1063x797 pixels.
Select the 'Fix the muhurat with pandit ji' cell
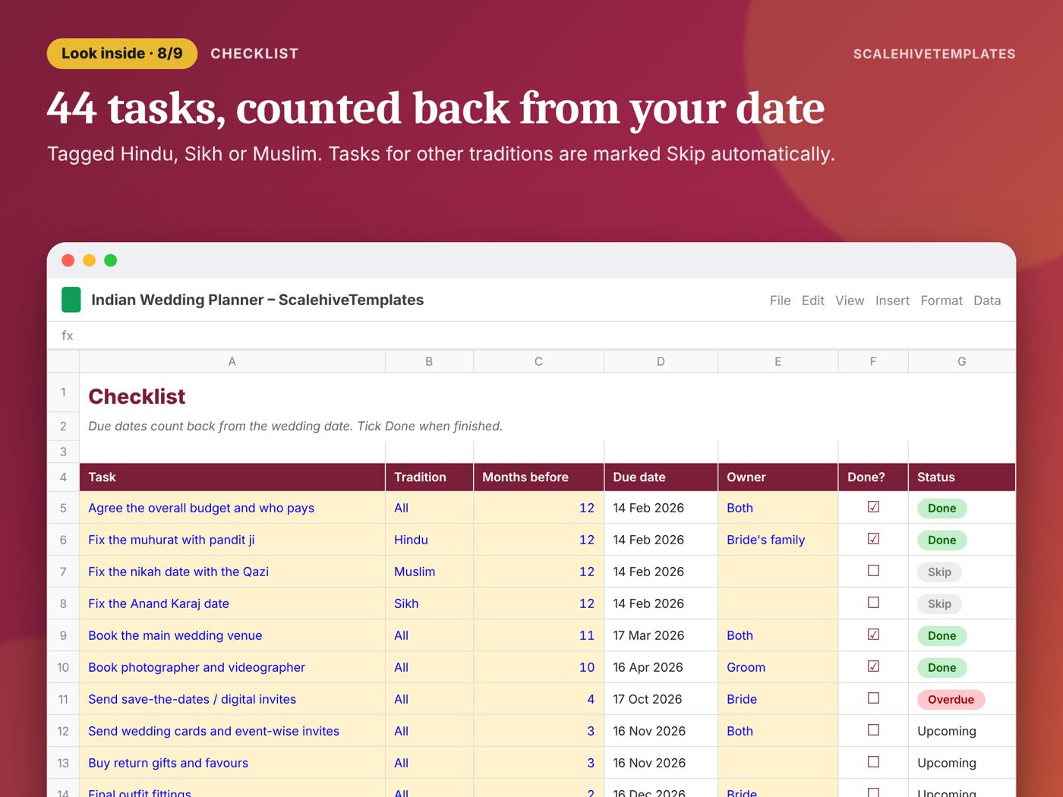point(232,540)
